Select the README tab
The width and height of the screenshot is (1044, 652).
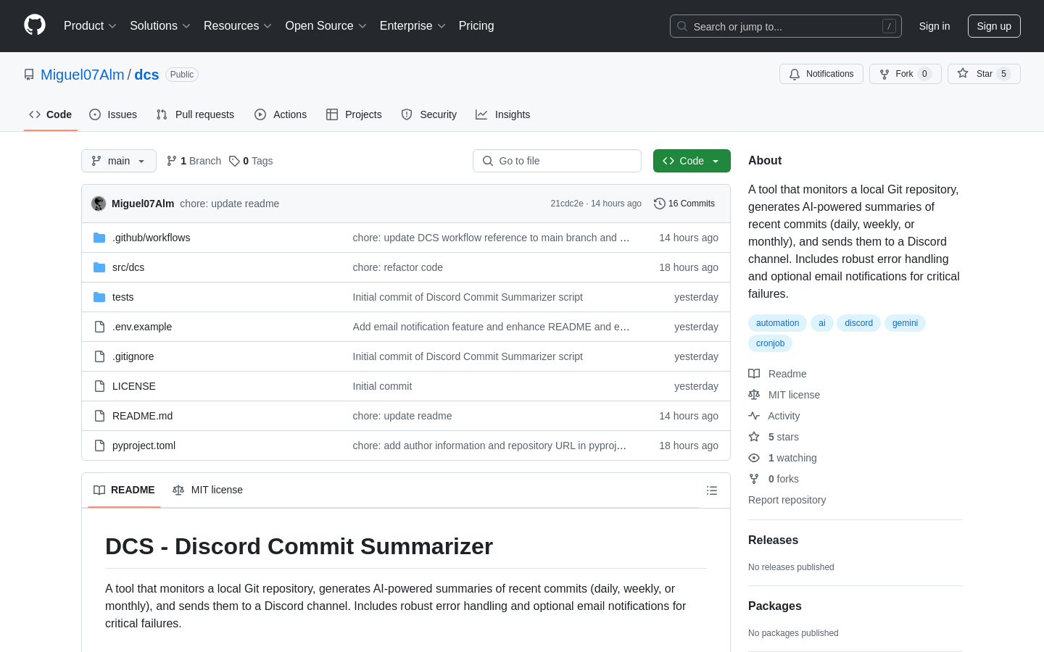click(124, 490)
